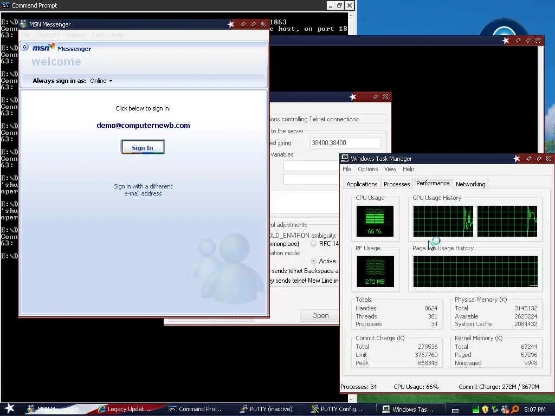Viewport: 555px width, 416px height.
Task: Click star icon on PuTTY Configuration title bar
Action: [352, 96]
